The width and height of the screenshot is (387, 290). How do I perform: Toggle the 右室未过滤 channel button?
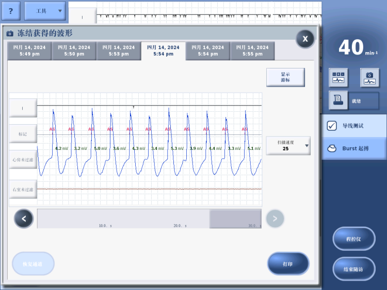click(23, 190)
